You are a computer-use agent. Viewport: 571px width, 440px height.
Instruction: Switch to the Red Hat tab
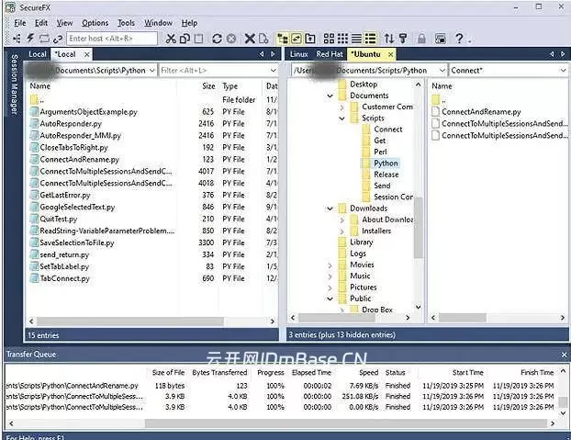[330, 54]
